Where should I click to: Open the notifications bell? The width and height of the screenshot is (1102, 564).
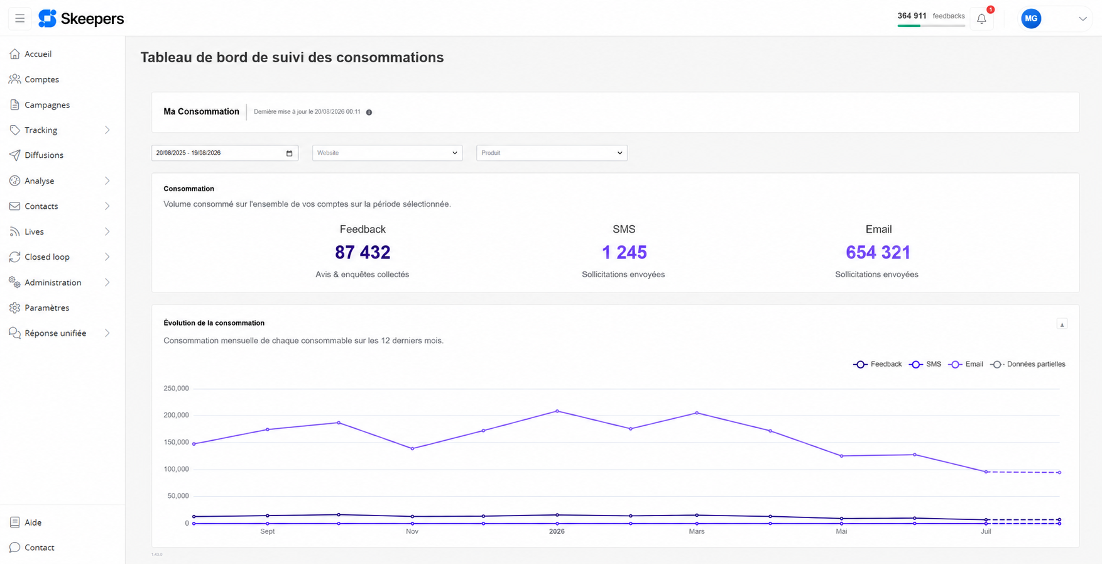tap(981, 19)
